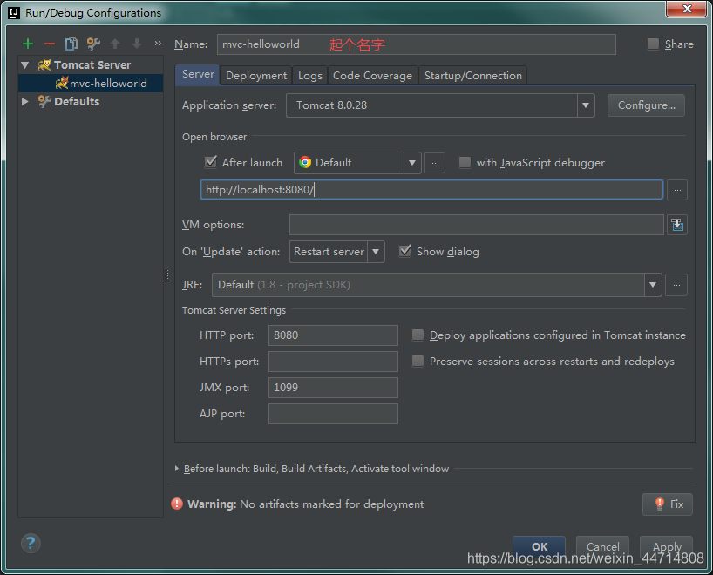Click the JMX port field showing 1099
This screenshot has height=575, width=713.
pyautogui.click(x=333, y=388)
